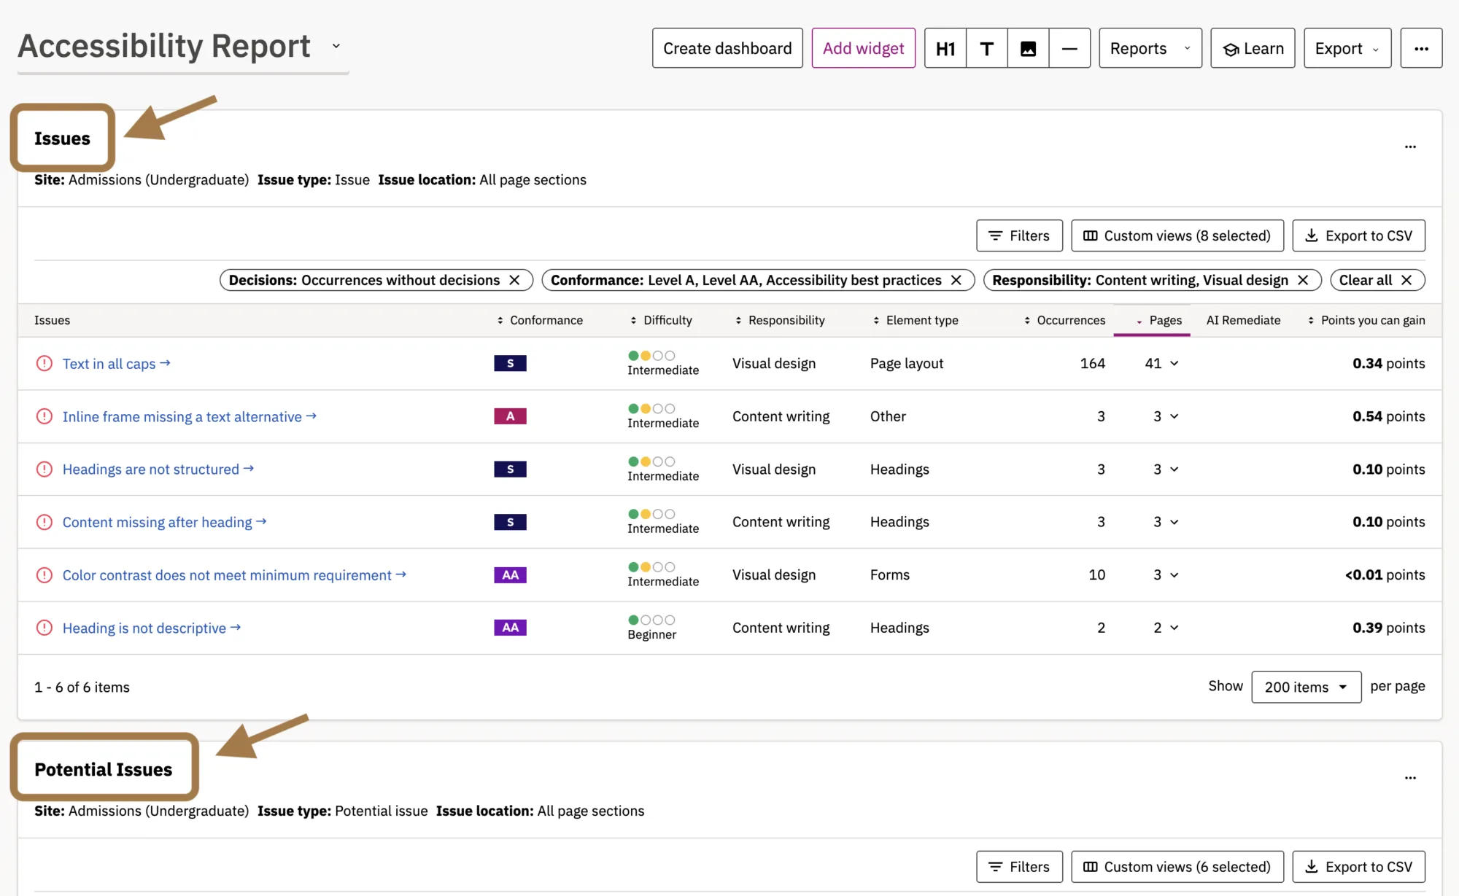The width and height of the screenshot is (1459, 896).
Task: Expand pages for Color contrast row
Action: [1174, 575]
